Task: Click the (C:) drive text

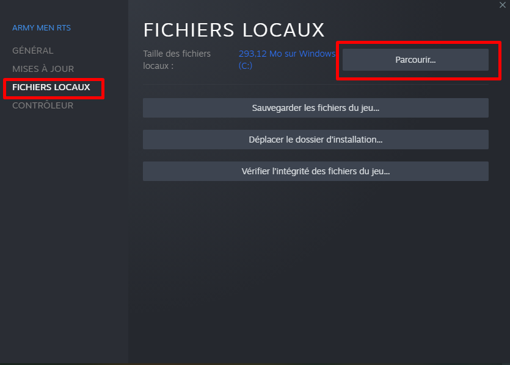Action: tap(246, 66)
